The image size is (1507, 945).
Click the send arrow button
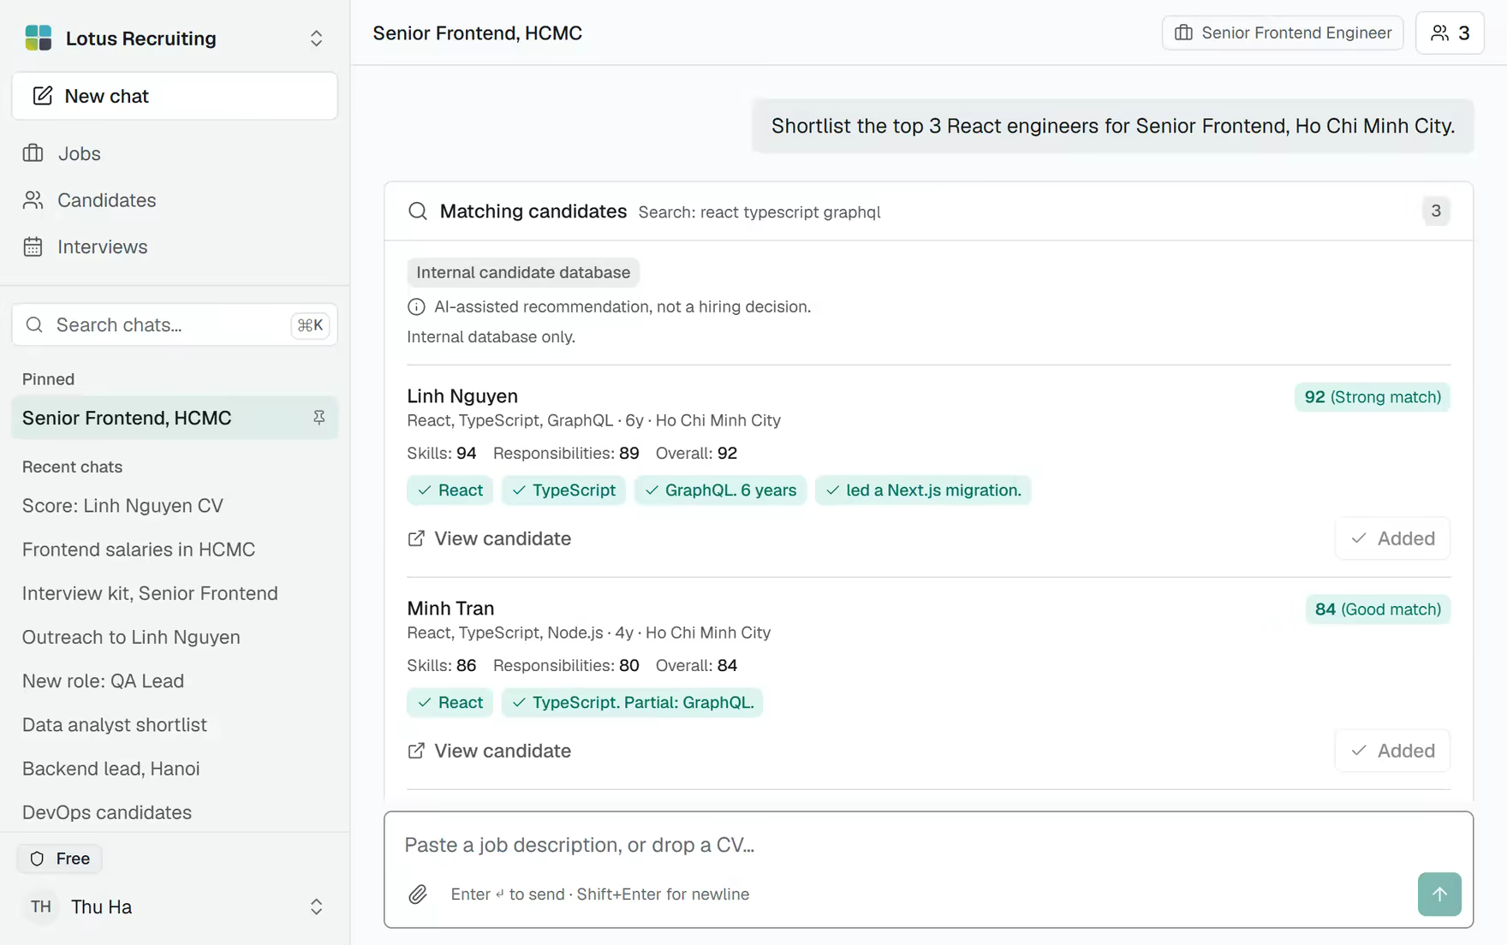[x=1439, y=894]
